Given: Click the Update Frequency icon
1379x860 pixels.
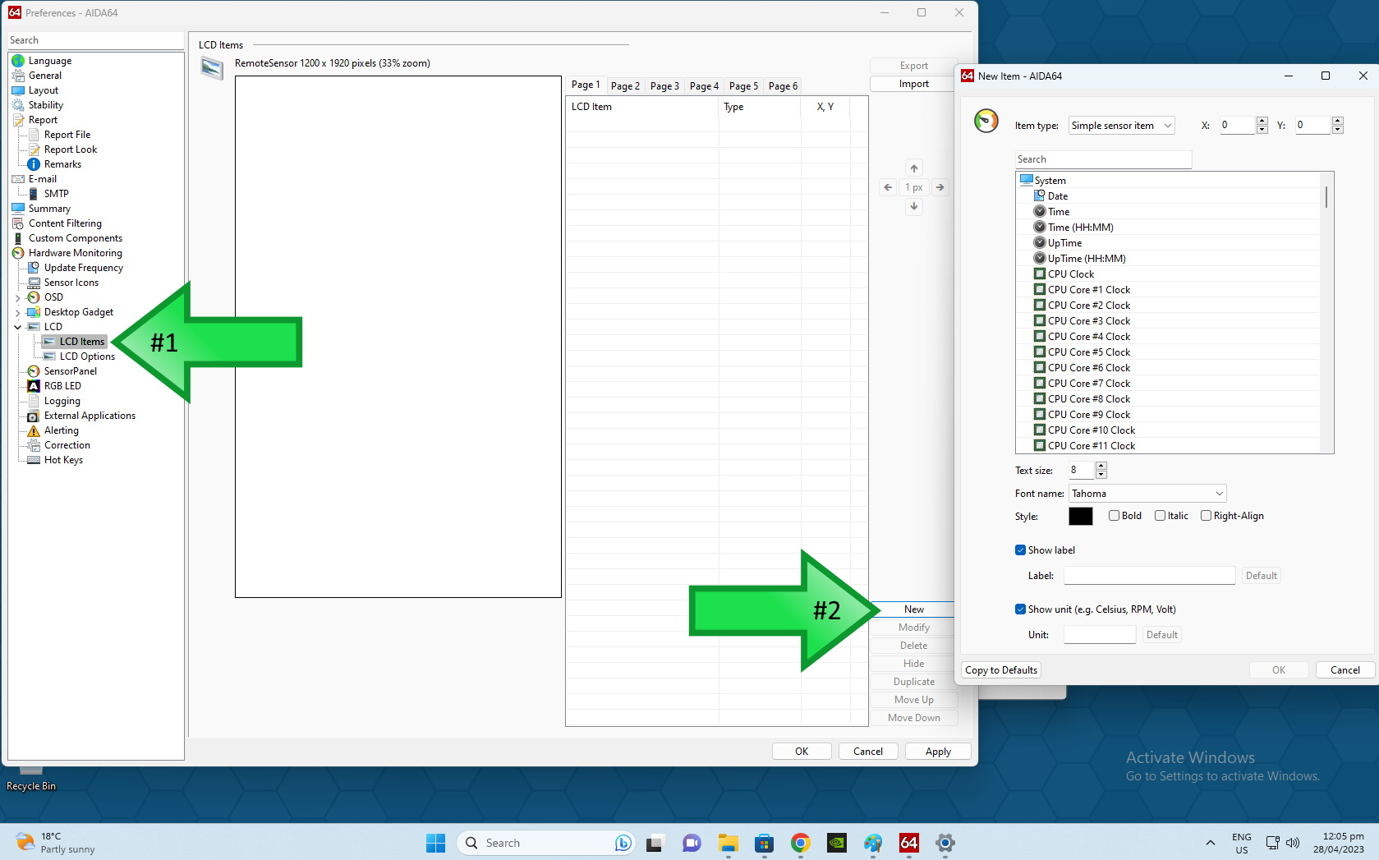Looking at the screenshot, I should (34, 268).
